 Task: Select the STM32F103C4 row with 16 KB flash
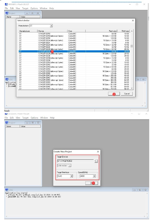[74, 43]
